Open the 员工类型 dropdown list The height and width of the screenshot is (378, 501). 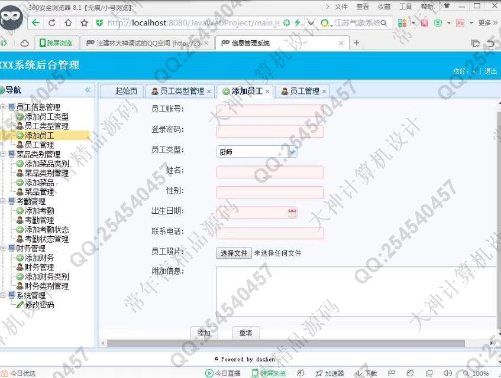(x=292, y=152)
